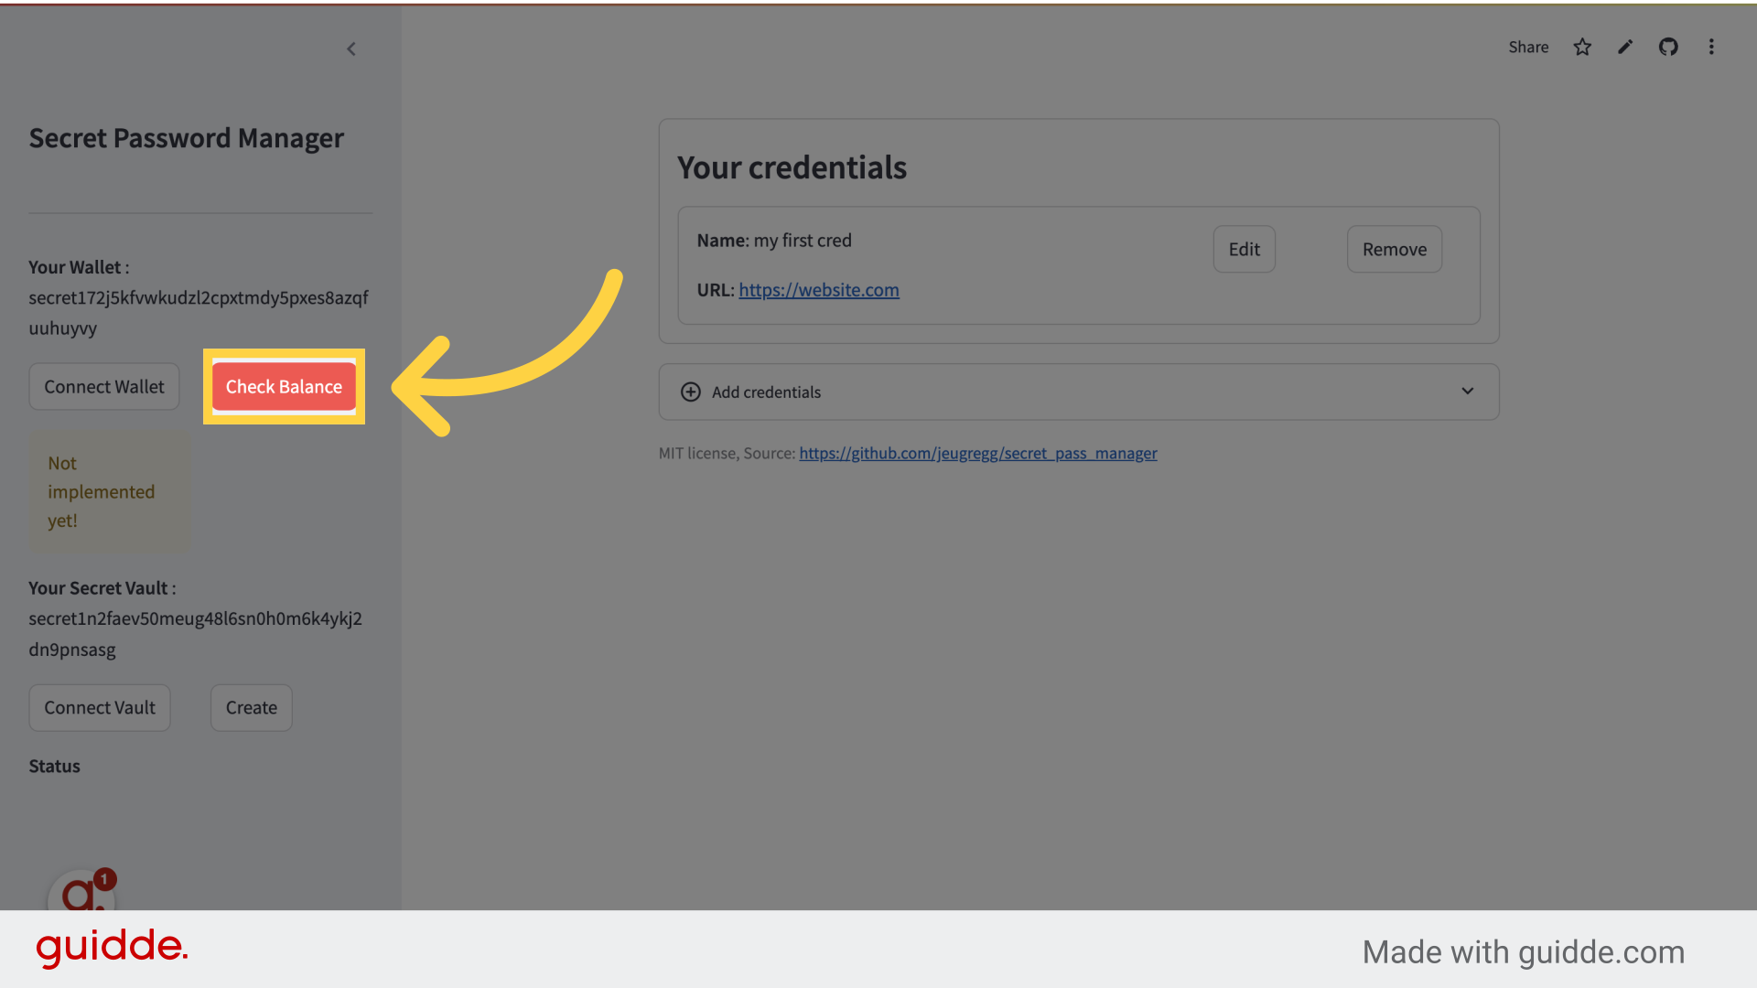
Task: Click the pencil/edit icon in toolbar
Action: click(1627, 47)
